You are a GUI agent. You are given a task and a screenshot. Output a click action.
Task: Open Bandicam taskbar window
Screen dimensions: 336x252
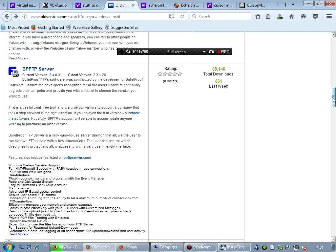(x=200, y=247)
